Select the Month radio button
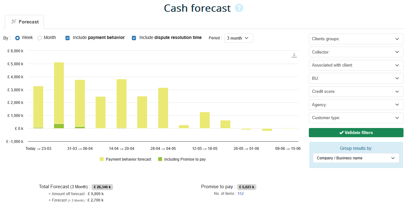 pyautogui.click(x=40, y=38)
